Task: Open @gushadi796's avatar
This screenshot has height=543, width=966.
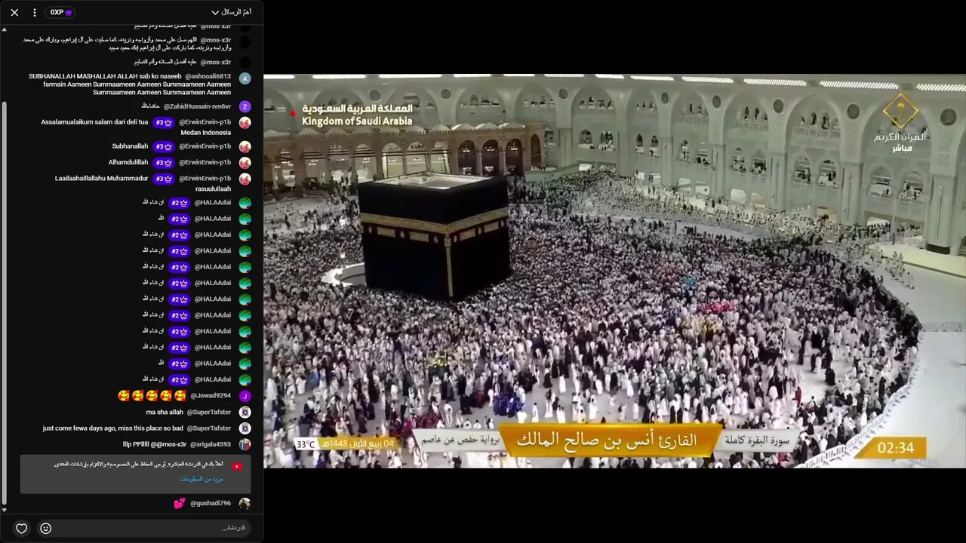Action: click(245, 503)
